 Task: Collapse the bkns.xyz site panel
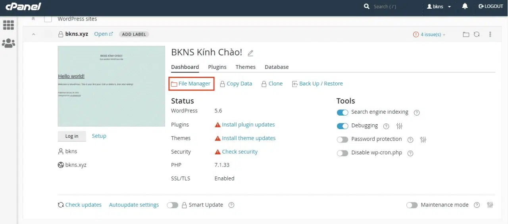click(34, 34)
